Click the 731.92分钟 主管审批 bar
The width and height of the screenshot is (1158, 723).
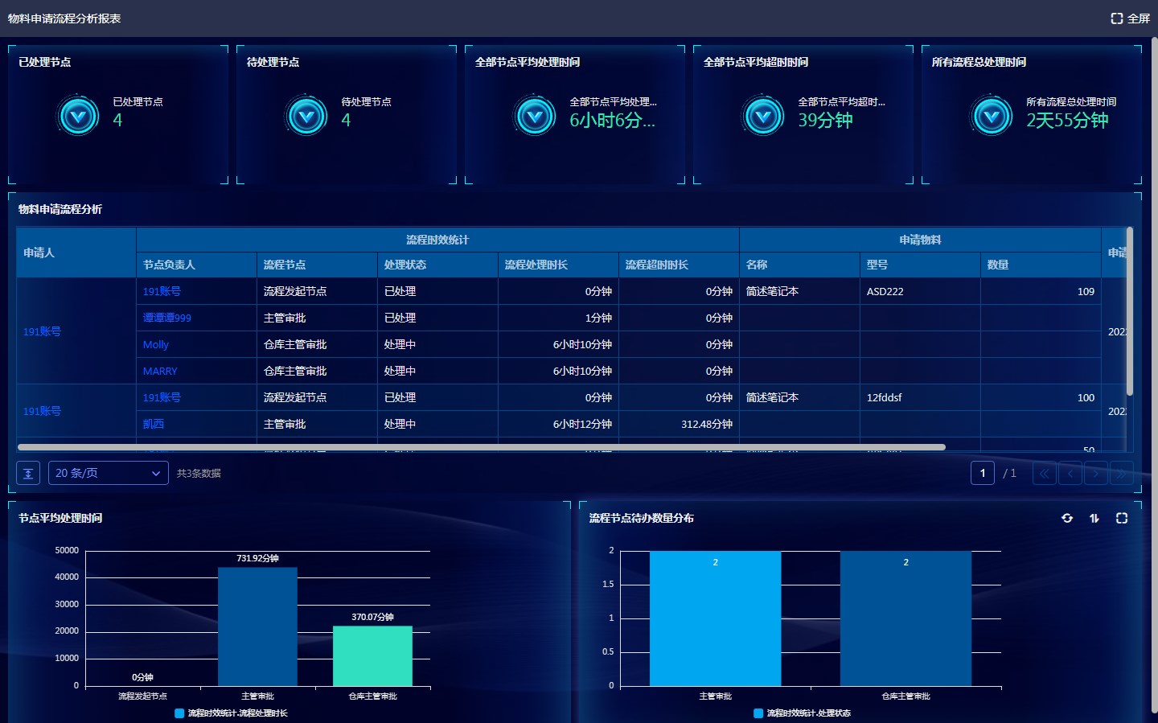pos(257,626)
